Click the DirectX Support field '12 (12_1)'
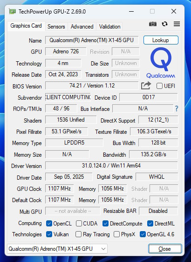This screenshot has width=191, height=262. click(158, 120)
